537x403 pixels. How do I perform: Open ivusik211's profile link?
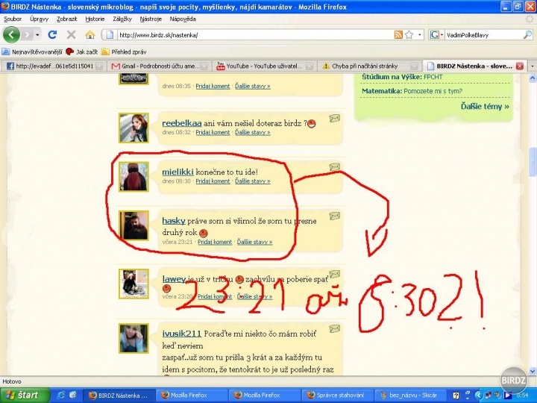tap(182, 334)
